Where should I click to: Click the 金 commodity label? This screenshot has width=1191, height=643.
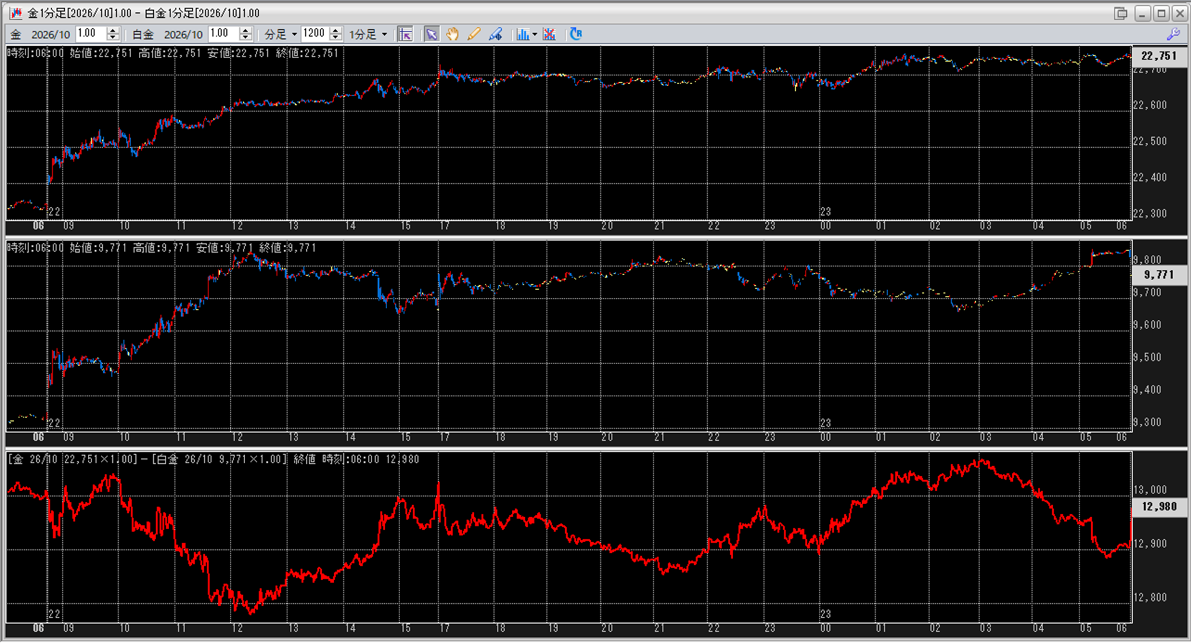coord(16,34)
